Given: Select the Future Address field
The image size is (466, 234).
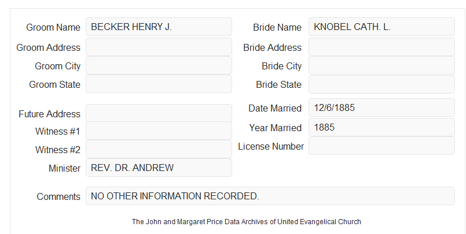Looking at the screenshot, I should tap(159, 113).
